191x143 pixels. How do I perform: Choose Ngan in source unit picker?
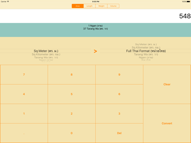(46, 60)
